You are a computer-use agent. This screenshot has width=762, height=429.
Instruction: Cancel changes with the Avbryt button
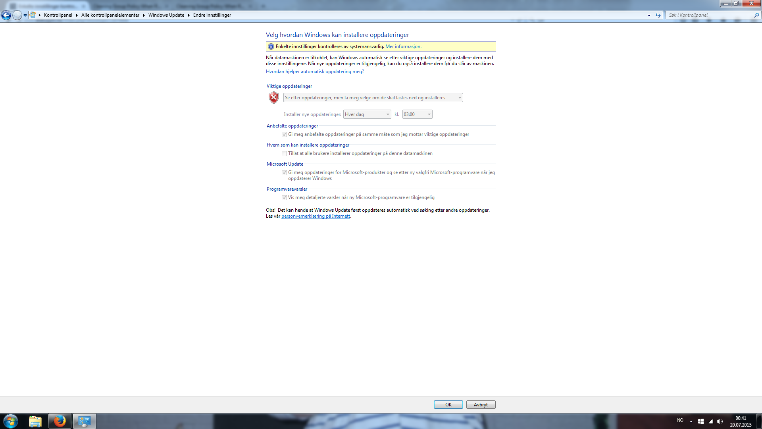point(481,405)
